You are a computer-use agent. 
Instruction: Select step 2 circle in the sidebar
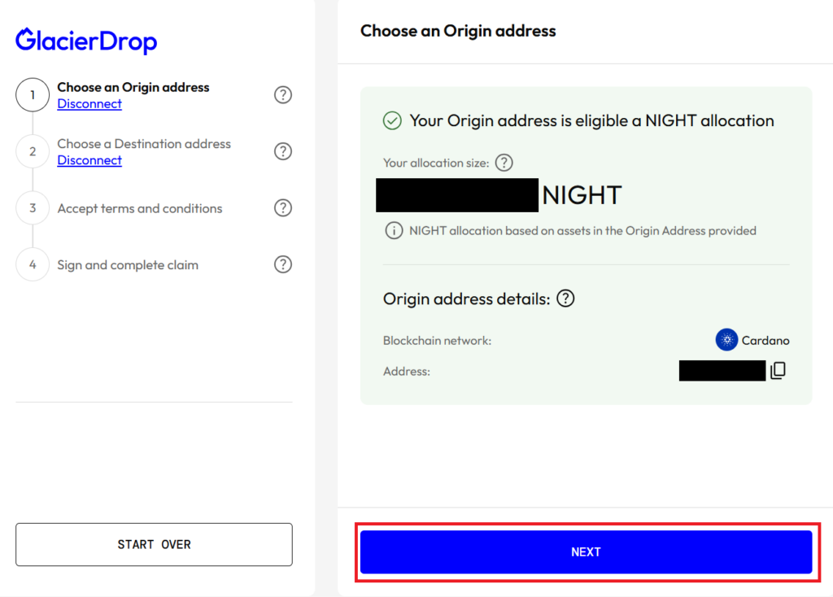[x=33, y=151]
